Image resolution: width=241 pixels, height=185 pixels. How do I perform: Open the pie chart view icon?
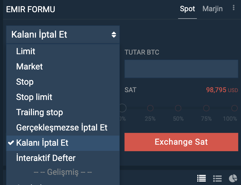pos(233,179)
